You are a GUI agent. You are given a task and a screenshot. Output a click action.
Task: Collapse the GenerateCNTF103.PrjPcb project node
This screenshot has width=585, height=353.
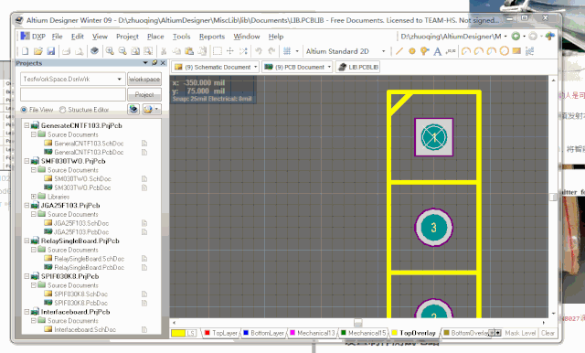[x=27, y=126]
